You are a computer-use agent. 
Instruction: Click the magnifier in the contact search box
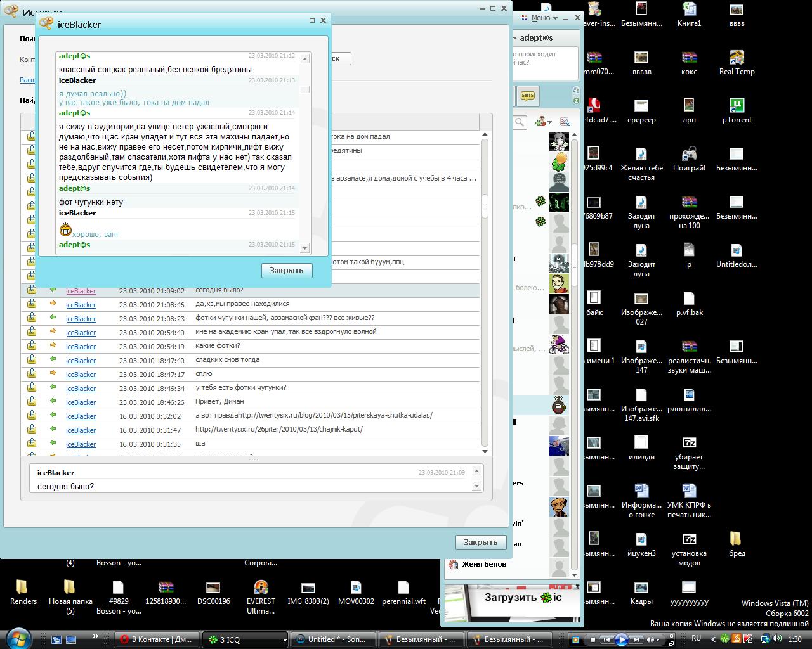520,122
